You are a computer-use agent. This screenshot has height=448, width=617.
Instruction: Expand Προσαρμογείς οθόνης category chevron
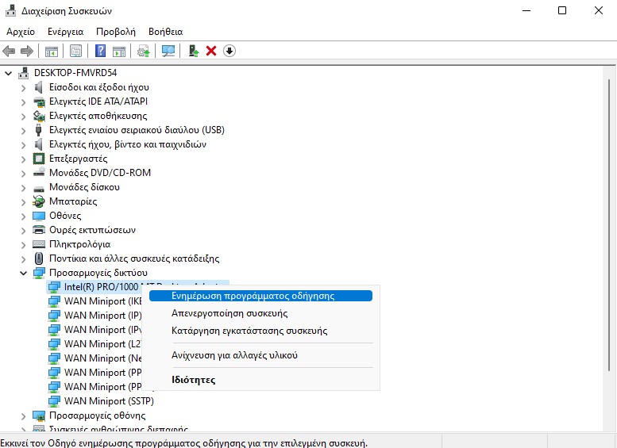(x=23, y=416)
